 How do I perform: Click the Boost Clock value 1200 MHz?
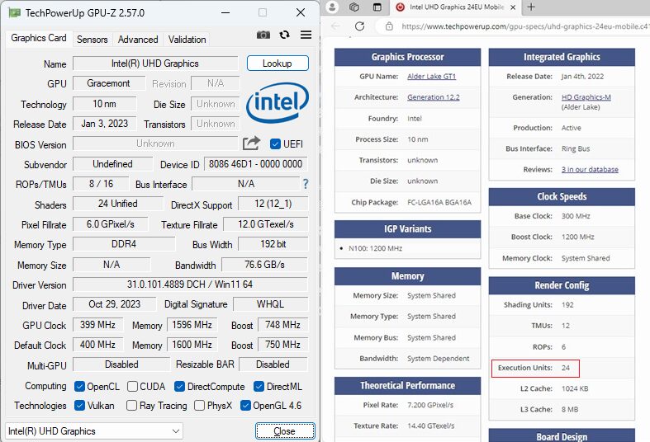tap(578, 237)
